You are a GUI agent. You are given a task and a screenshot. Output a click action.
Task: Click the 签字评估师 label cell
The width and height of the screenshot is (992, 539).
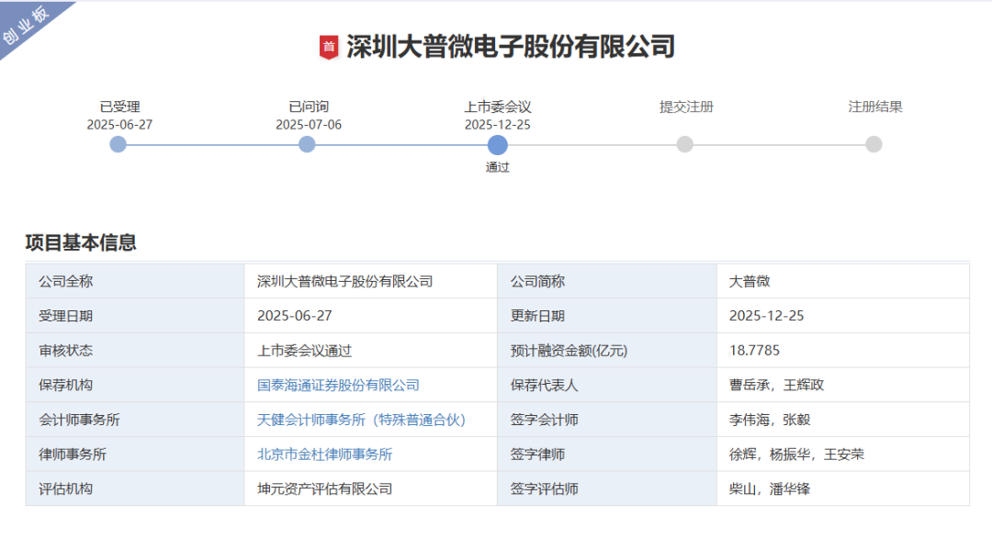click(x=607, y=488)
